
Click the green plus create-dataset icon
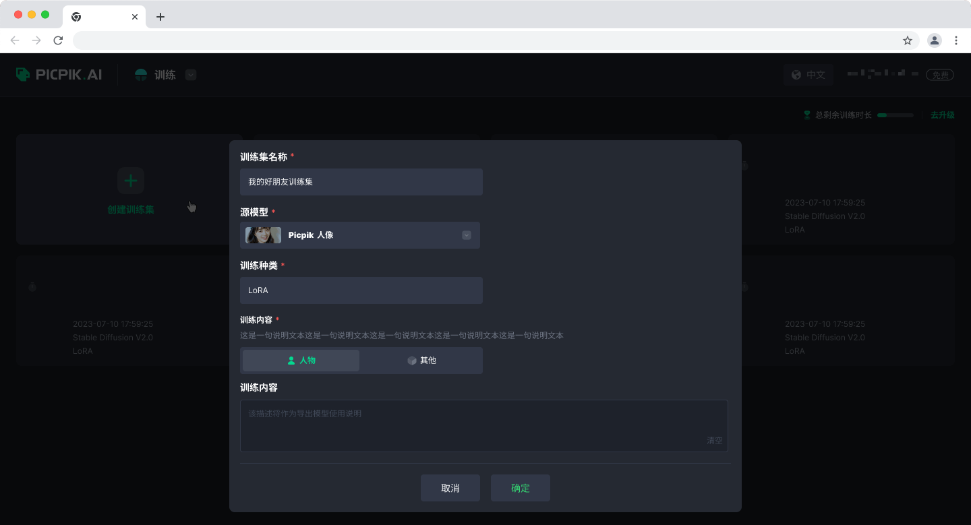tap(131, 181)
